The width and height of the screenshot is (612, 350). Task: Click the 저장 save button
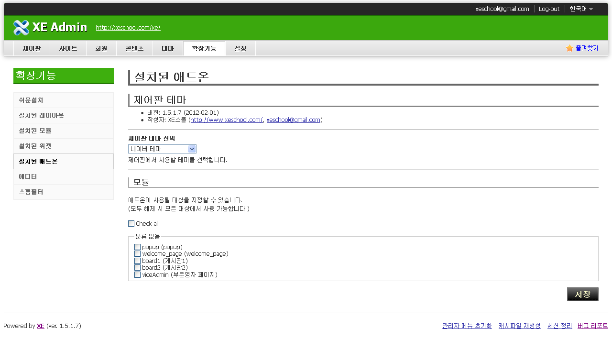click(x=582, y=294)
